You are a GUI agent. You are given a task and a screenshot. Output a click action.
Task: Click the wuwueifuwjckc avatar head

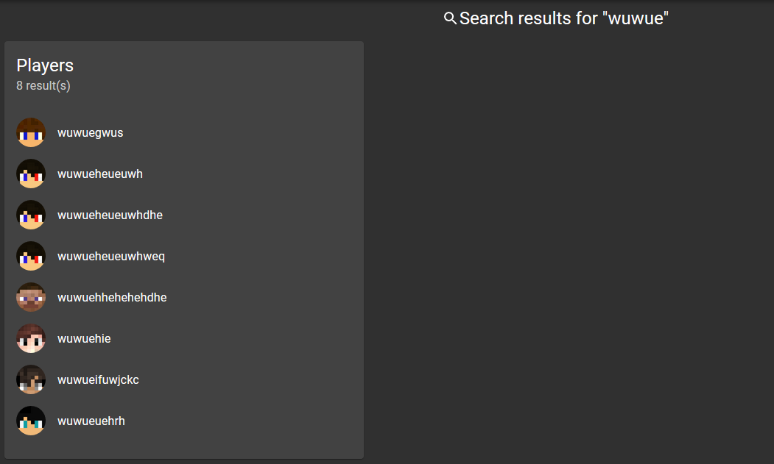pos(31,379)
